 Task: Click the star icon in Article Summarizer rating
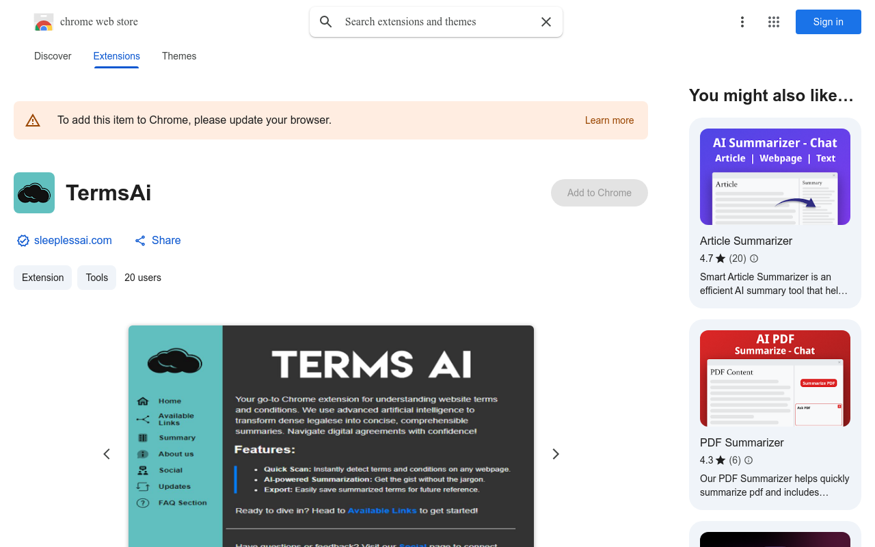click(x=721, y=258)
